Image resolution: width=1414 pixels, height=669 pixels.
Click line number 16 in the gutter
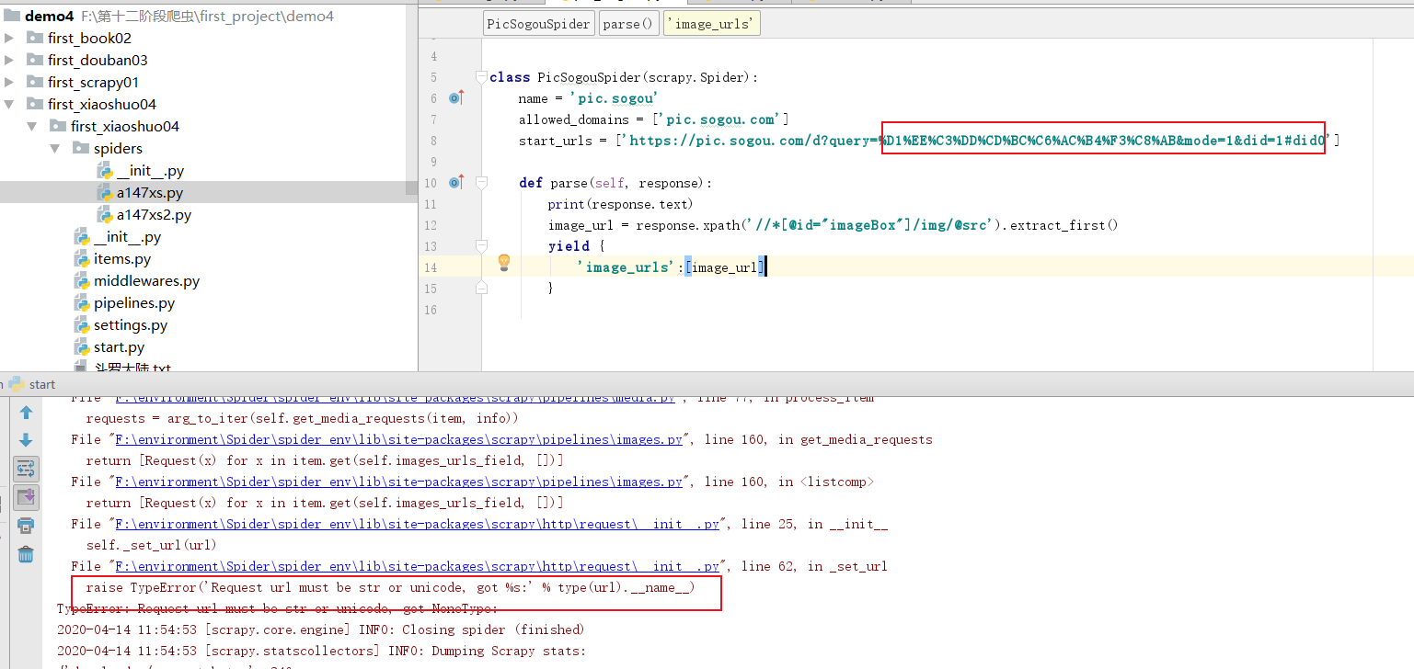432,310
